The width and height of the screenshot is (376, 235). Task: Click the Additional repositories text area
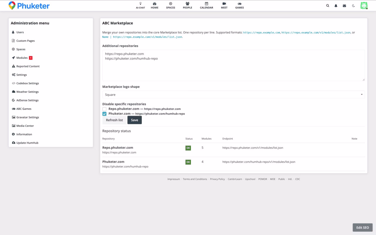[234, 65]
